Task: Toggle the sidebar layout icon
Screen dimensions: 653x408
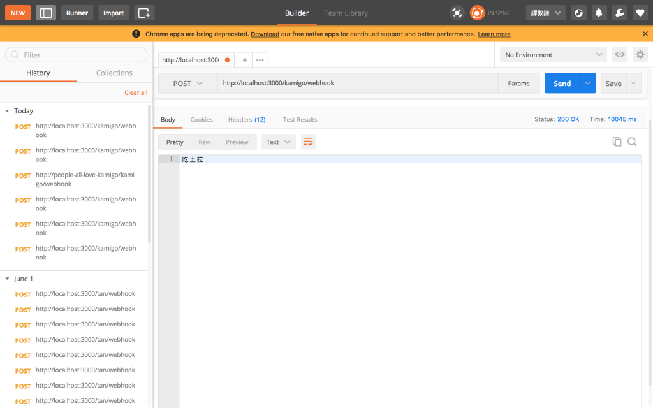Action: pos(46,13)
